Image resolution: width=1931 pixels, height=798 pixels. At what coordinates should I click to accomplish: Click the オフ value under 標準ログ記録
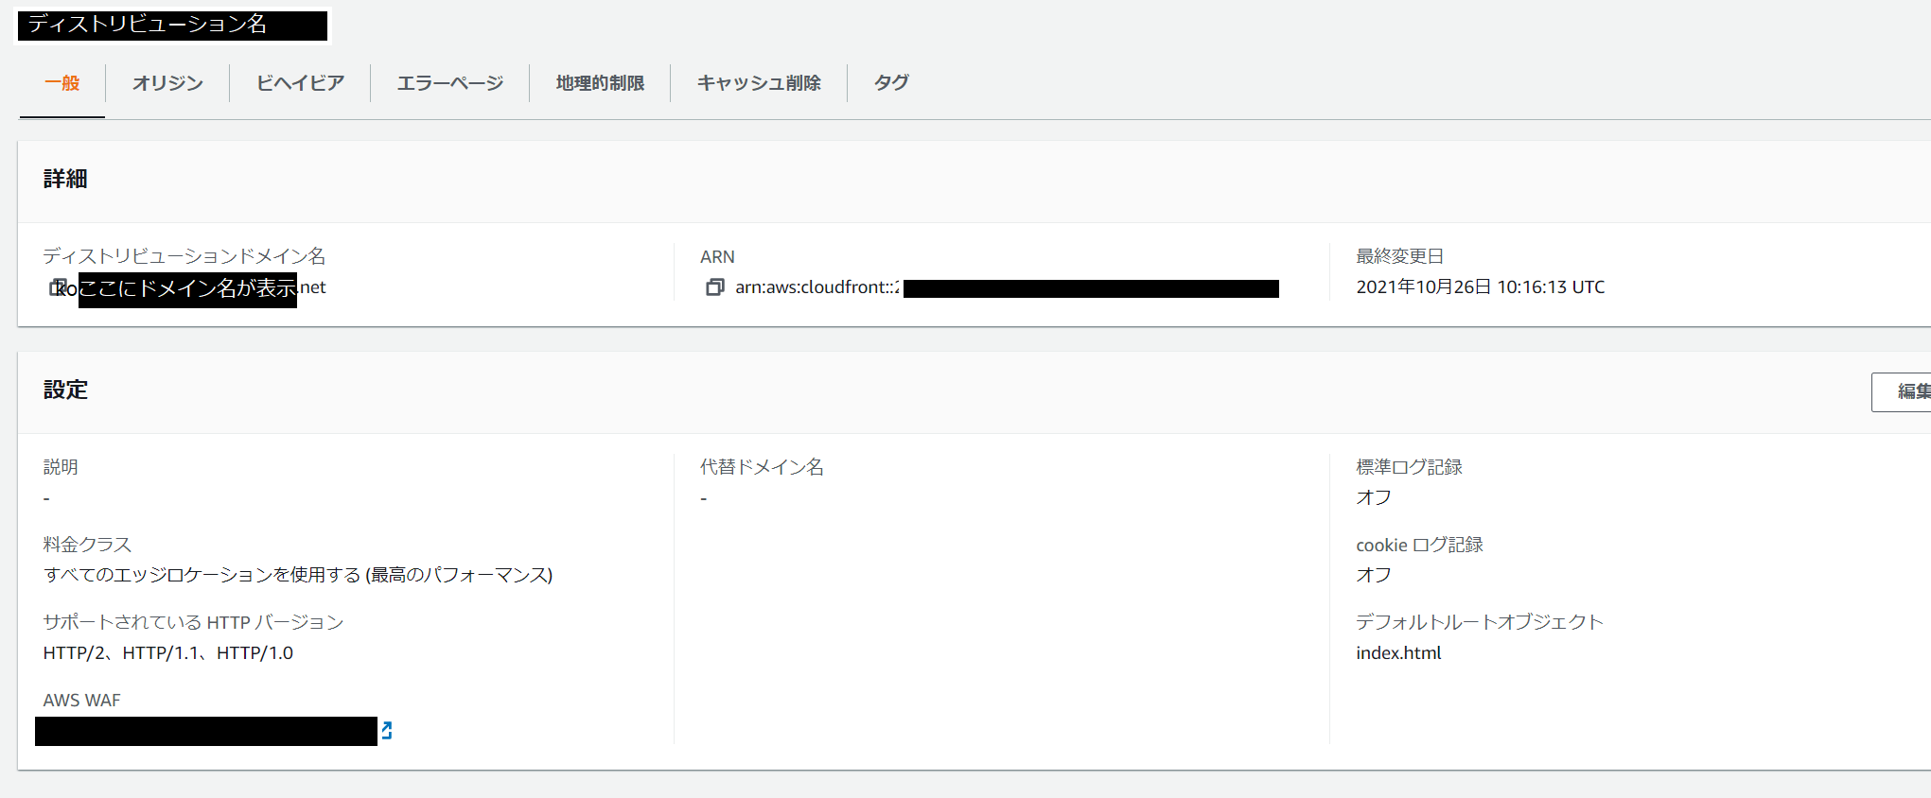coord(1374,497)
